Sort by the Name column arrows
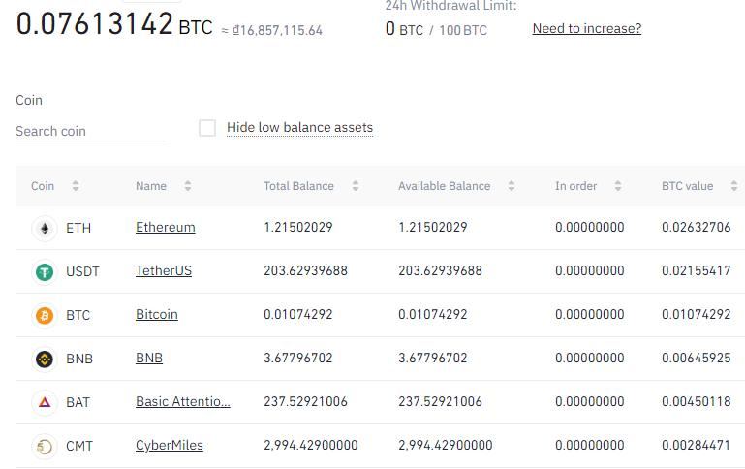The image size is (745, 469). 188,186
